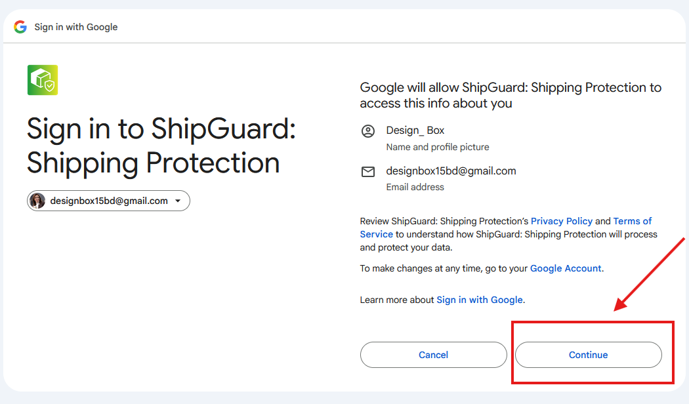Click the email listed under access info
This screenshot has height=404, width=689.
(x=451, y=171)
